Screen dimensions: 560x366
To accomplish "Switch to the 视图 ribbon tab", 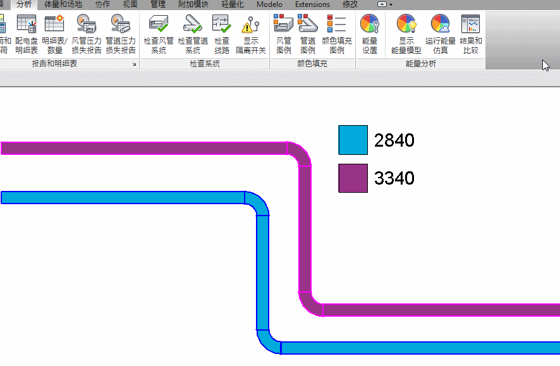I will pyautogui.click(x=130, y=4).
